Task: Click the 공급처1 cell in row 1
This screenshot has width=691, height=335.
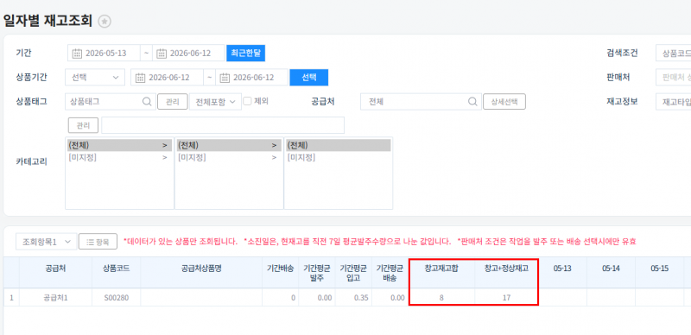Action: [55, 298]
